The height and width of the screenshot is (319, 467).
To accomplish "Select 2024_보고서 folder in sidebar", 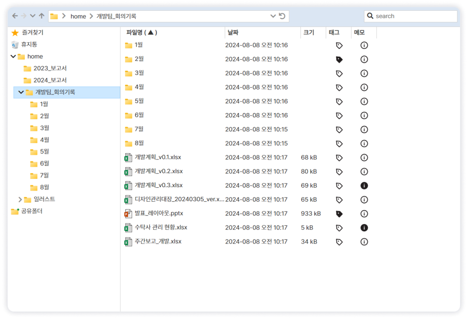I will [49, 80].
